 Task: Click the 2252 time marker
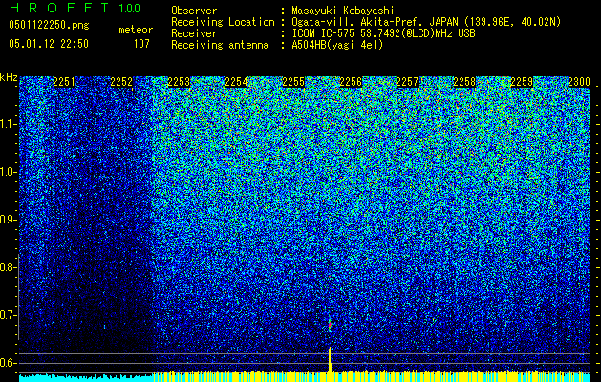[x=121, y=82]
